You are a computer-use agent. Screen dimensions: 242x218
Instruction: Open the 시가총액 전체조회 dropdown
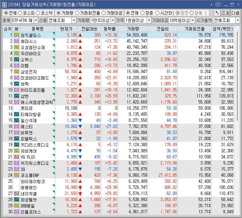(238, 20)
